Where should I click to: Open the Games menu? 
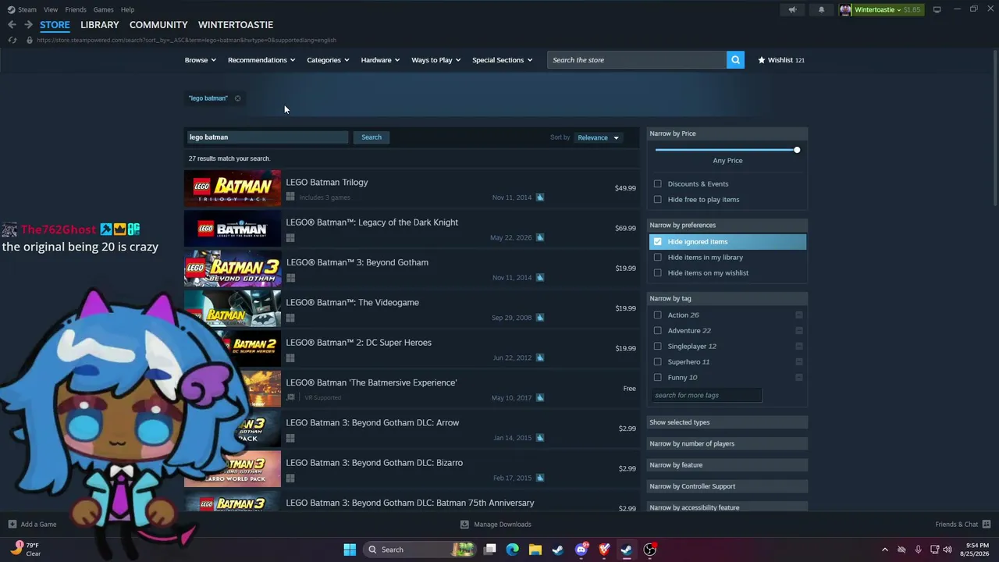click(104, 9)
